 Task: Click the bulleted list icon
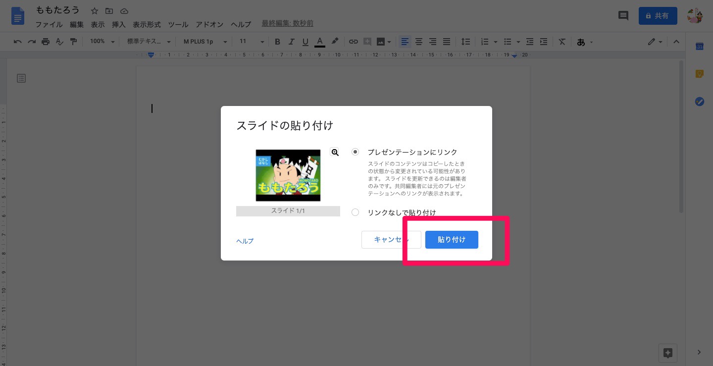click(x=508, y=42)
